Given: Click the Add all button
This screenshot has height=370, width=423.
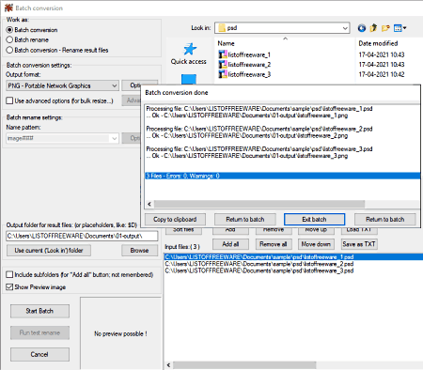Looking at the screenshot, I should click(230, 244).
